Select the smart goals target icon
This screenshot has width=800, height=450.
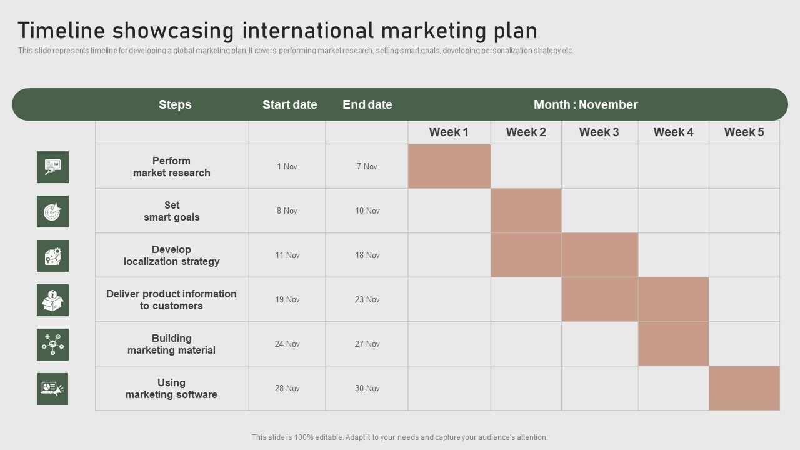click(x=52, y=211)
